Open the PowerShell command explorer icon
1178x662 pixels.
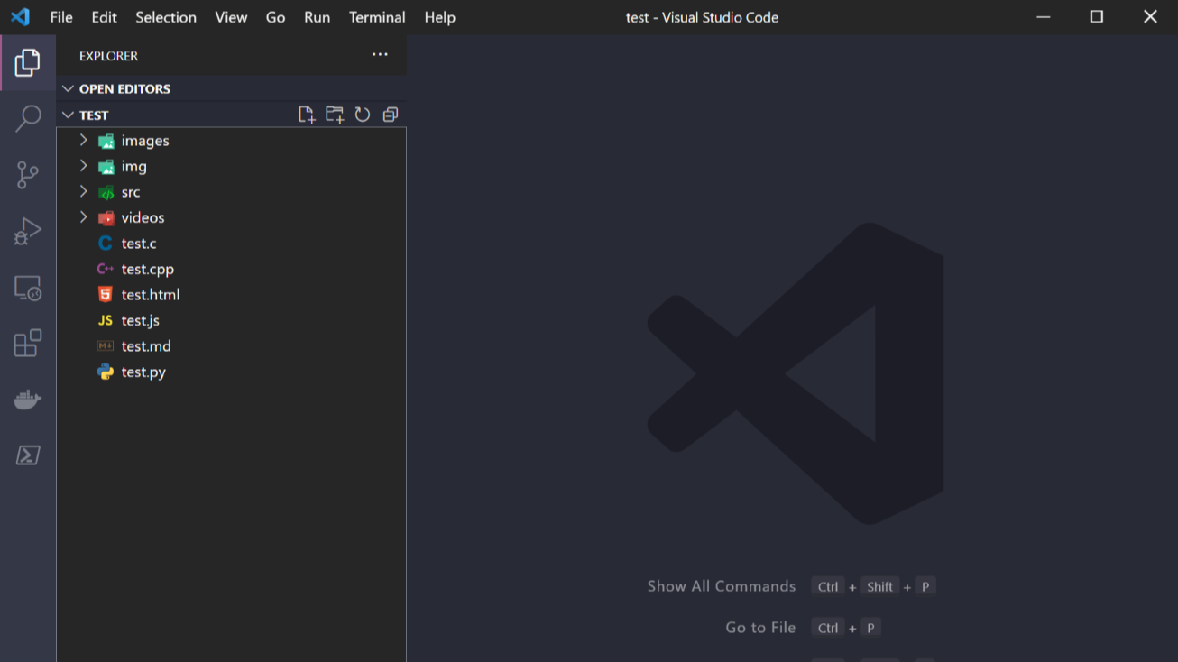[28, 455]
